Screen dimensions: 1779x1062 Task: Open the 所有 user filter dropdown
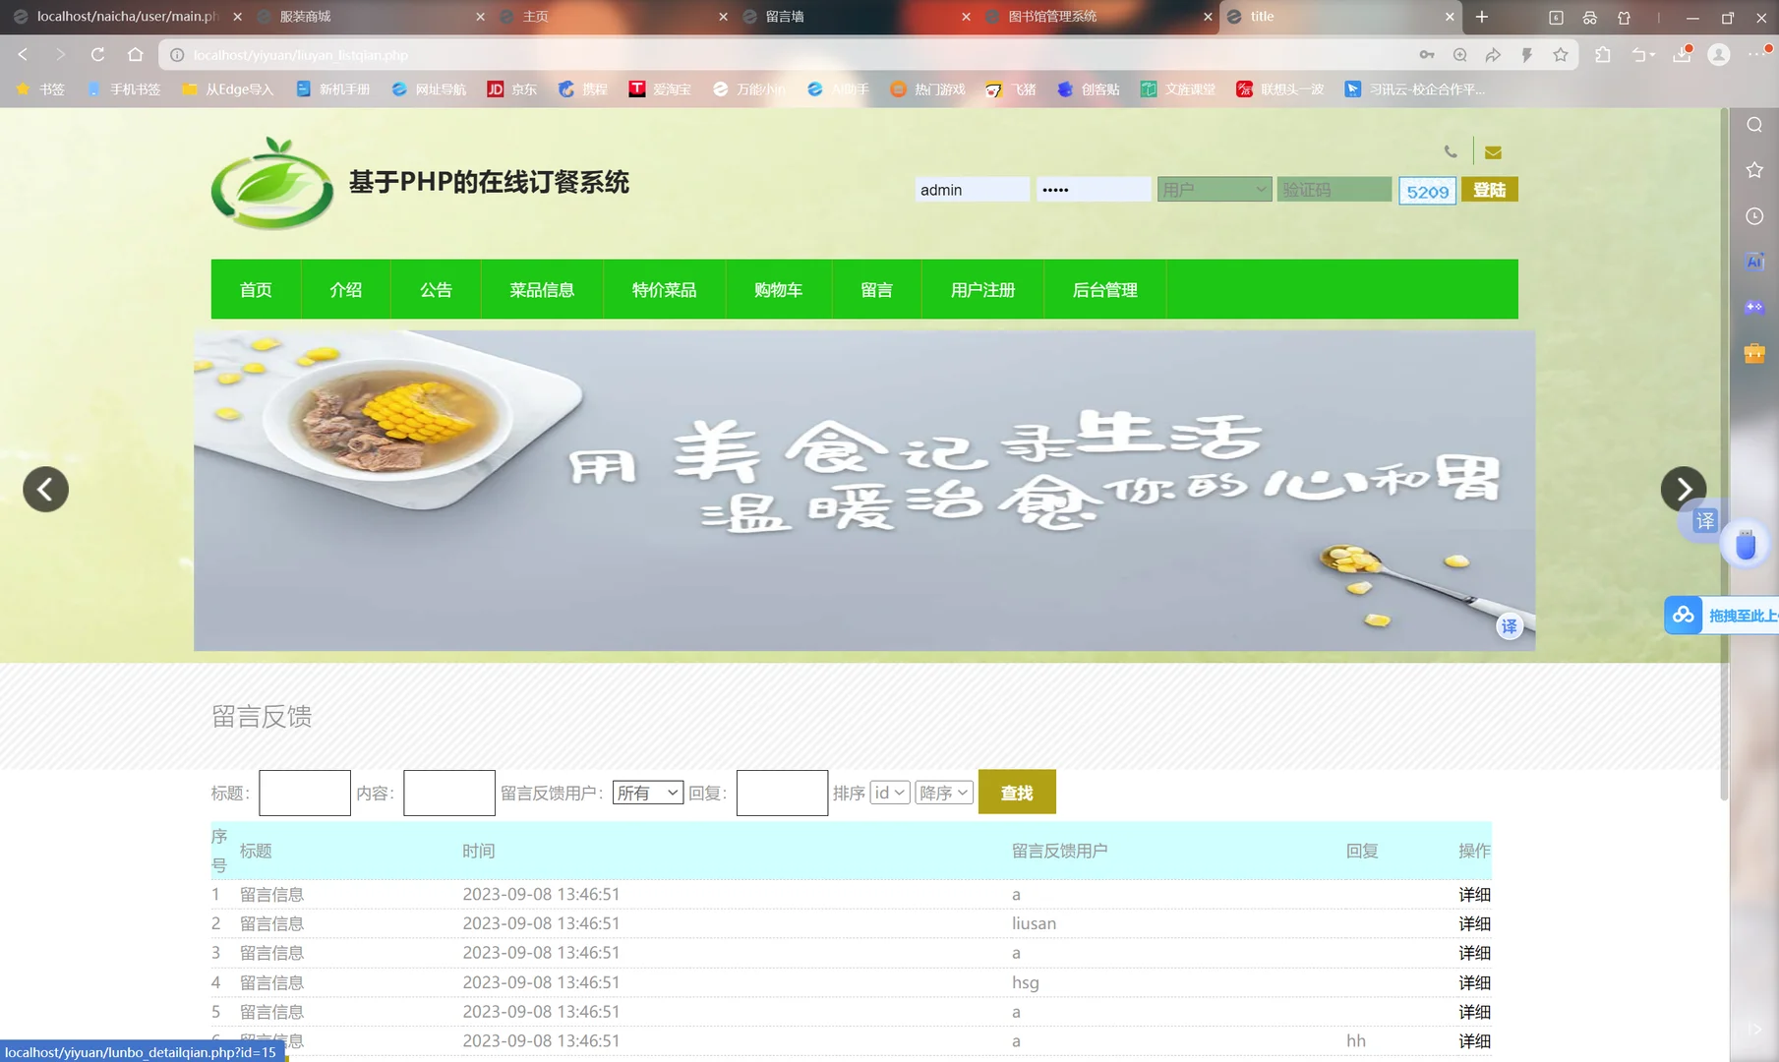[x=648, y=792]
